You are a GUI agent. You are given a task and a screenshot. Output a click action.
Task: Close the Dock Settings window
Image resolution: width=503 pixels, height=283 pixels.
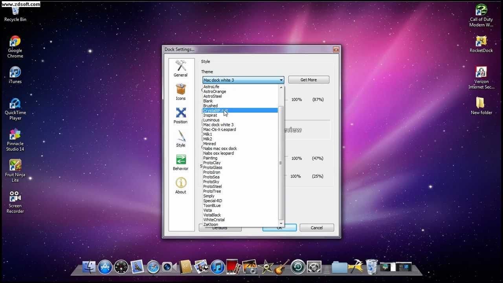(x=336, y=50)
